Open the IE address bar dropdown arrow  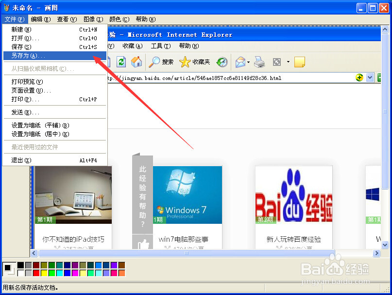pyautogui.click(x=370, y=78)
